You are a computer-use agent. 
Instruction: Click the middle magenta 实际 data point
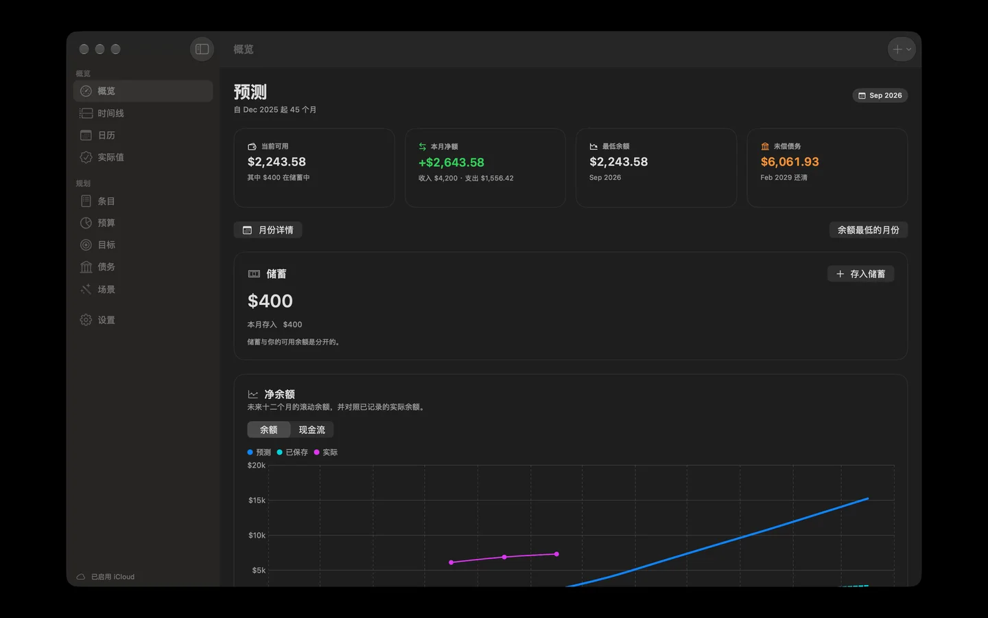(x=504, y=557)
